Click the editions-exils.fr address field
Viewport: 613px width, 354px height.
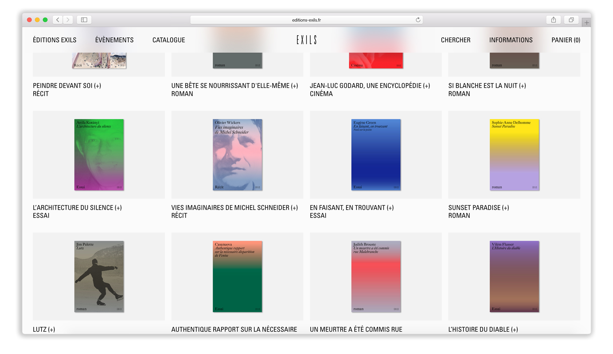click(306, 20)
